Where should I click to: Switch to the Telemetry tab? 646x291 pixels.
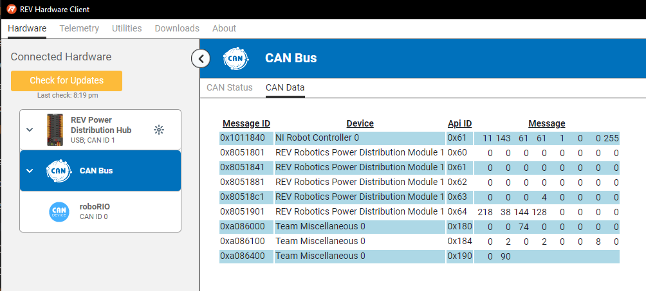coord(79,28)
